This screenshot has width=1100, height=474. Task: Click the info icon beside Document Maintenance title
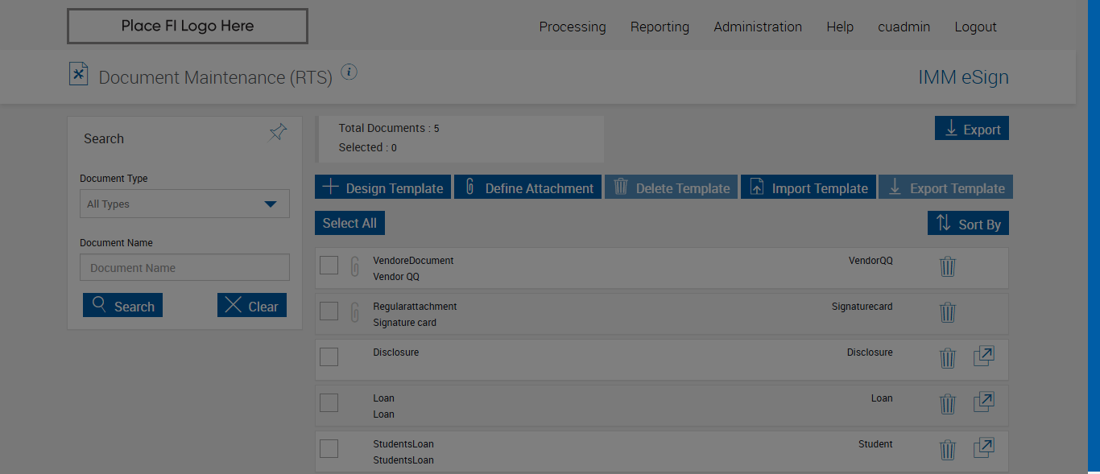349,72
